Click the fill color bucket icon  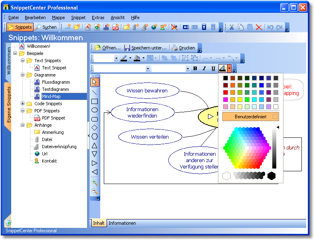(x=137, y=58)
